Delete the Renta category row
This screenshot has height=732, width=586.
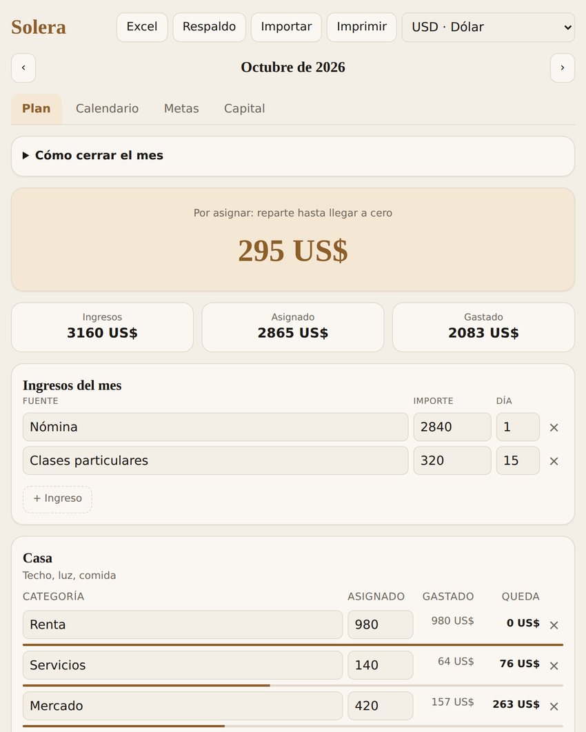point(554,624)
